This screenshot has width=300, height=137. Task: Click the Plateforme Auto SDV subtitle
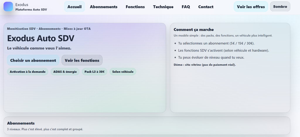(x=31, y=10)
